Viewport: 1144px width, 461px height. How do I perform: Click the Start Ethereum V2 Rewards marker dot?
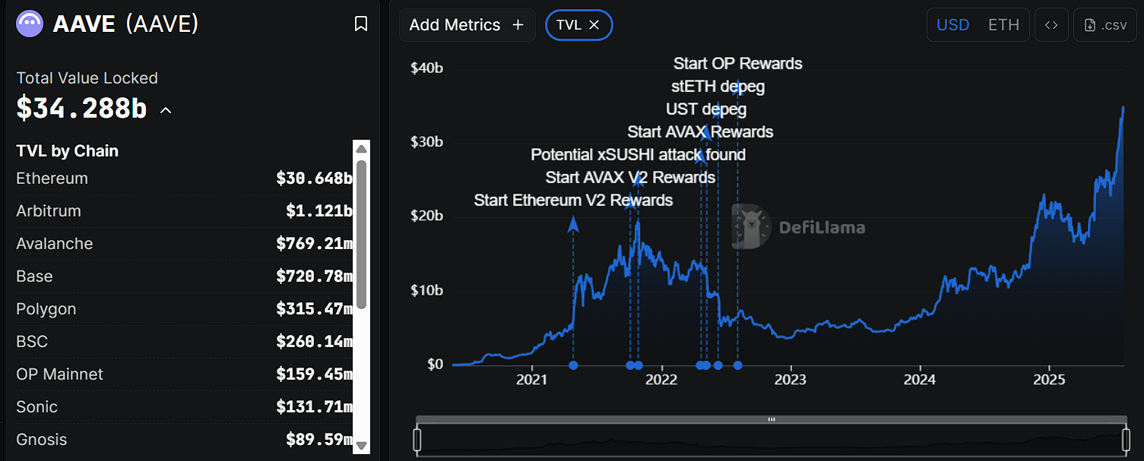(573, 365)
